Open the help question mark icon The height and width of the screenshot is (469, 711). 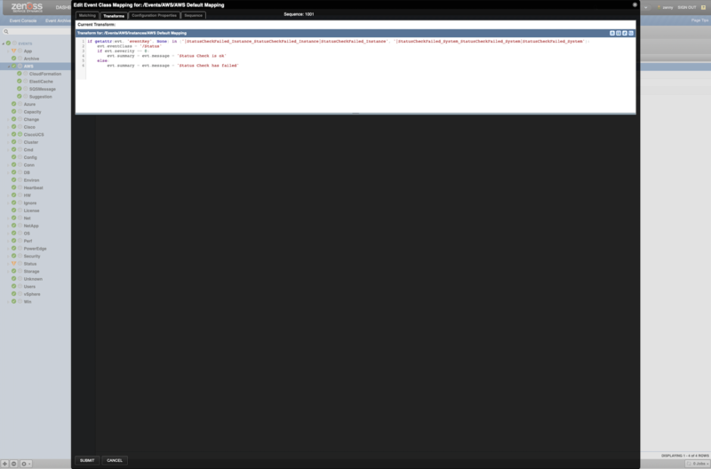(x=703, y=7)
